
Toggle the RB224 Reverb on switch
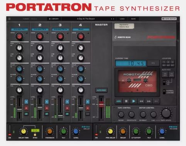[96, 130]
